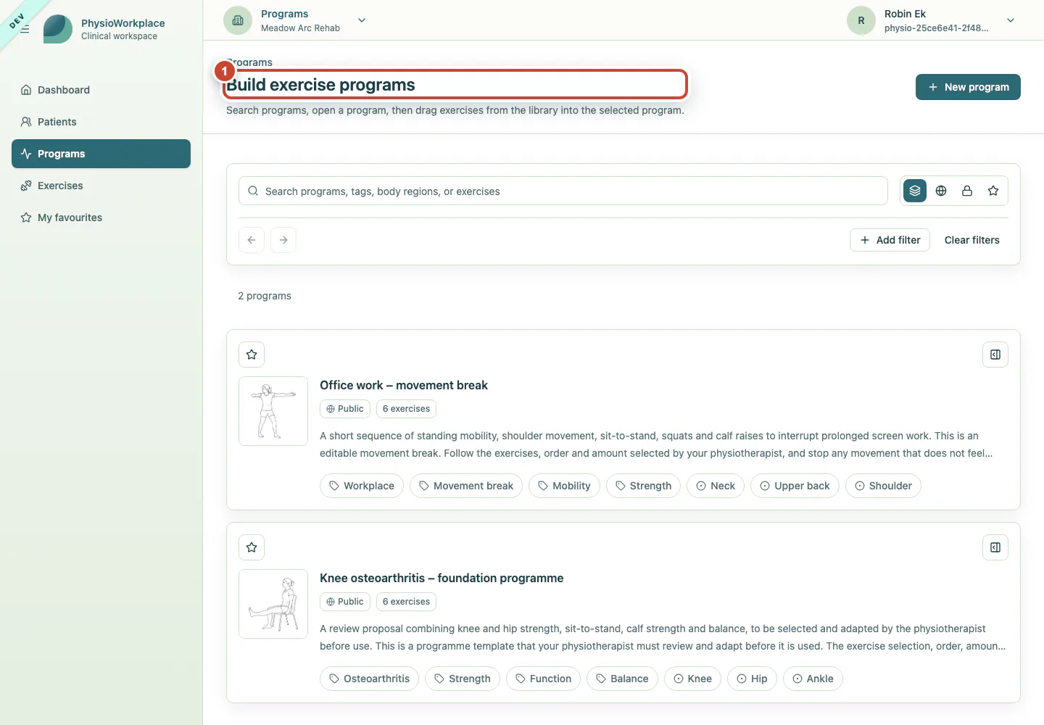The height and width of the screenshot is (725, 1044).
Task: Favourite the Knee osteoarthritis program
Action: click(252, 547)
